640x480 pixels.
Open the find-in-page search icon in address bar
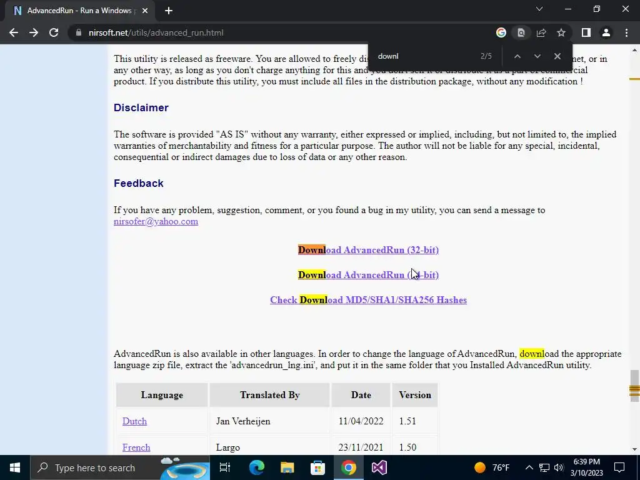[521, 32]
